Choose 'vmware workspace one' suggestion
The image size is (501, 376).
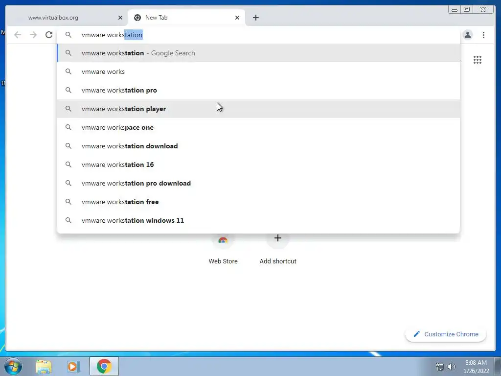coord(258,127)
